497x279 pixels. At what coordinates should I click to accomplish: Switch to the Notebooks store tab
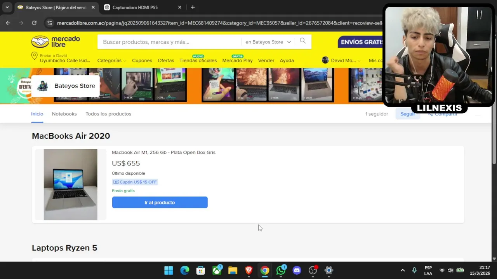point(64,114)
